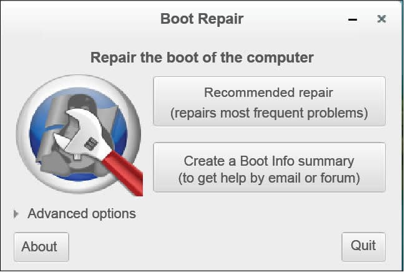Screen dimensions: 405x272
Task: Click the "to get help by email or forum" text
Action: 269,178
